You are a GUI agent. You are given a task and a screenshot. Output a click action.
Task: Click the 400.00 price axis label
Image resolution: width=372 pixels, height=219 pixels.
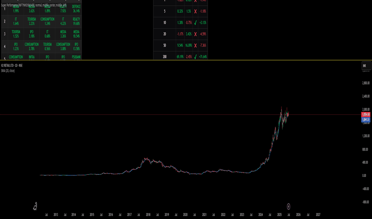point(366,162)
